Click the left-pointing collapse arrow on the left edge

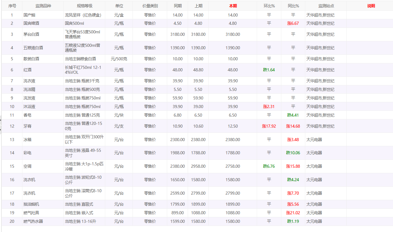pos(1,120)
